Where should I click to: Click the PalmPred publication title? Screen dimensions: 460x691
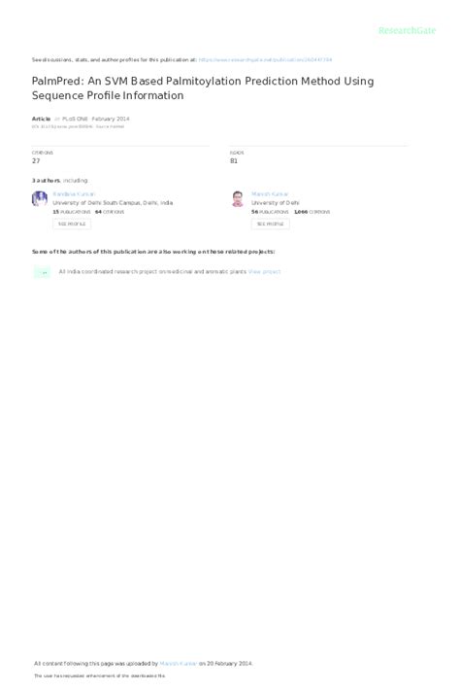pyautogui.click(x=203, y=88)
